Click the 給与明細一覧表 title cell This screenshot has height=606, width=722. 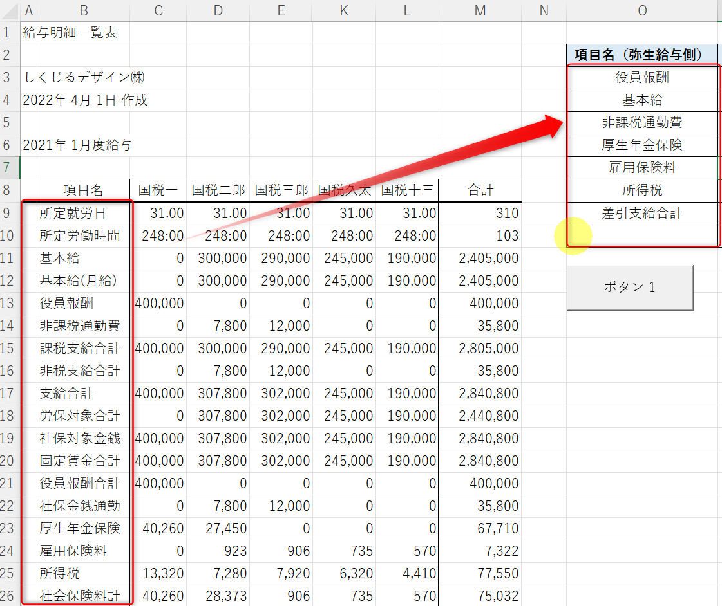(x=70, y=33)
